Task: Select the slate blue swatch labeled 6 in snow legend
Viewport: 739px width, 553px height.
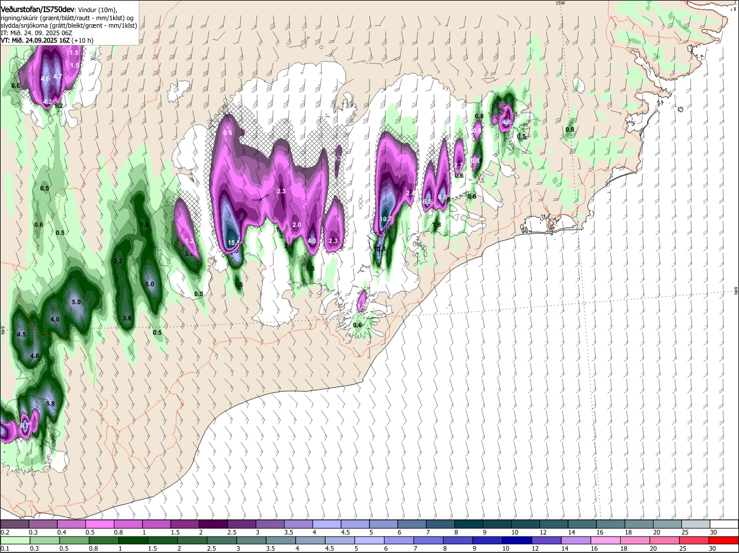Action: (412, 524)
